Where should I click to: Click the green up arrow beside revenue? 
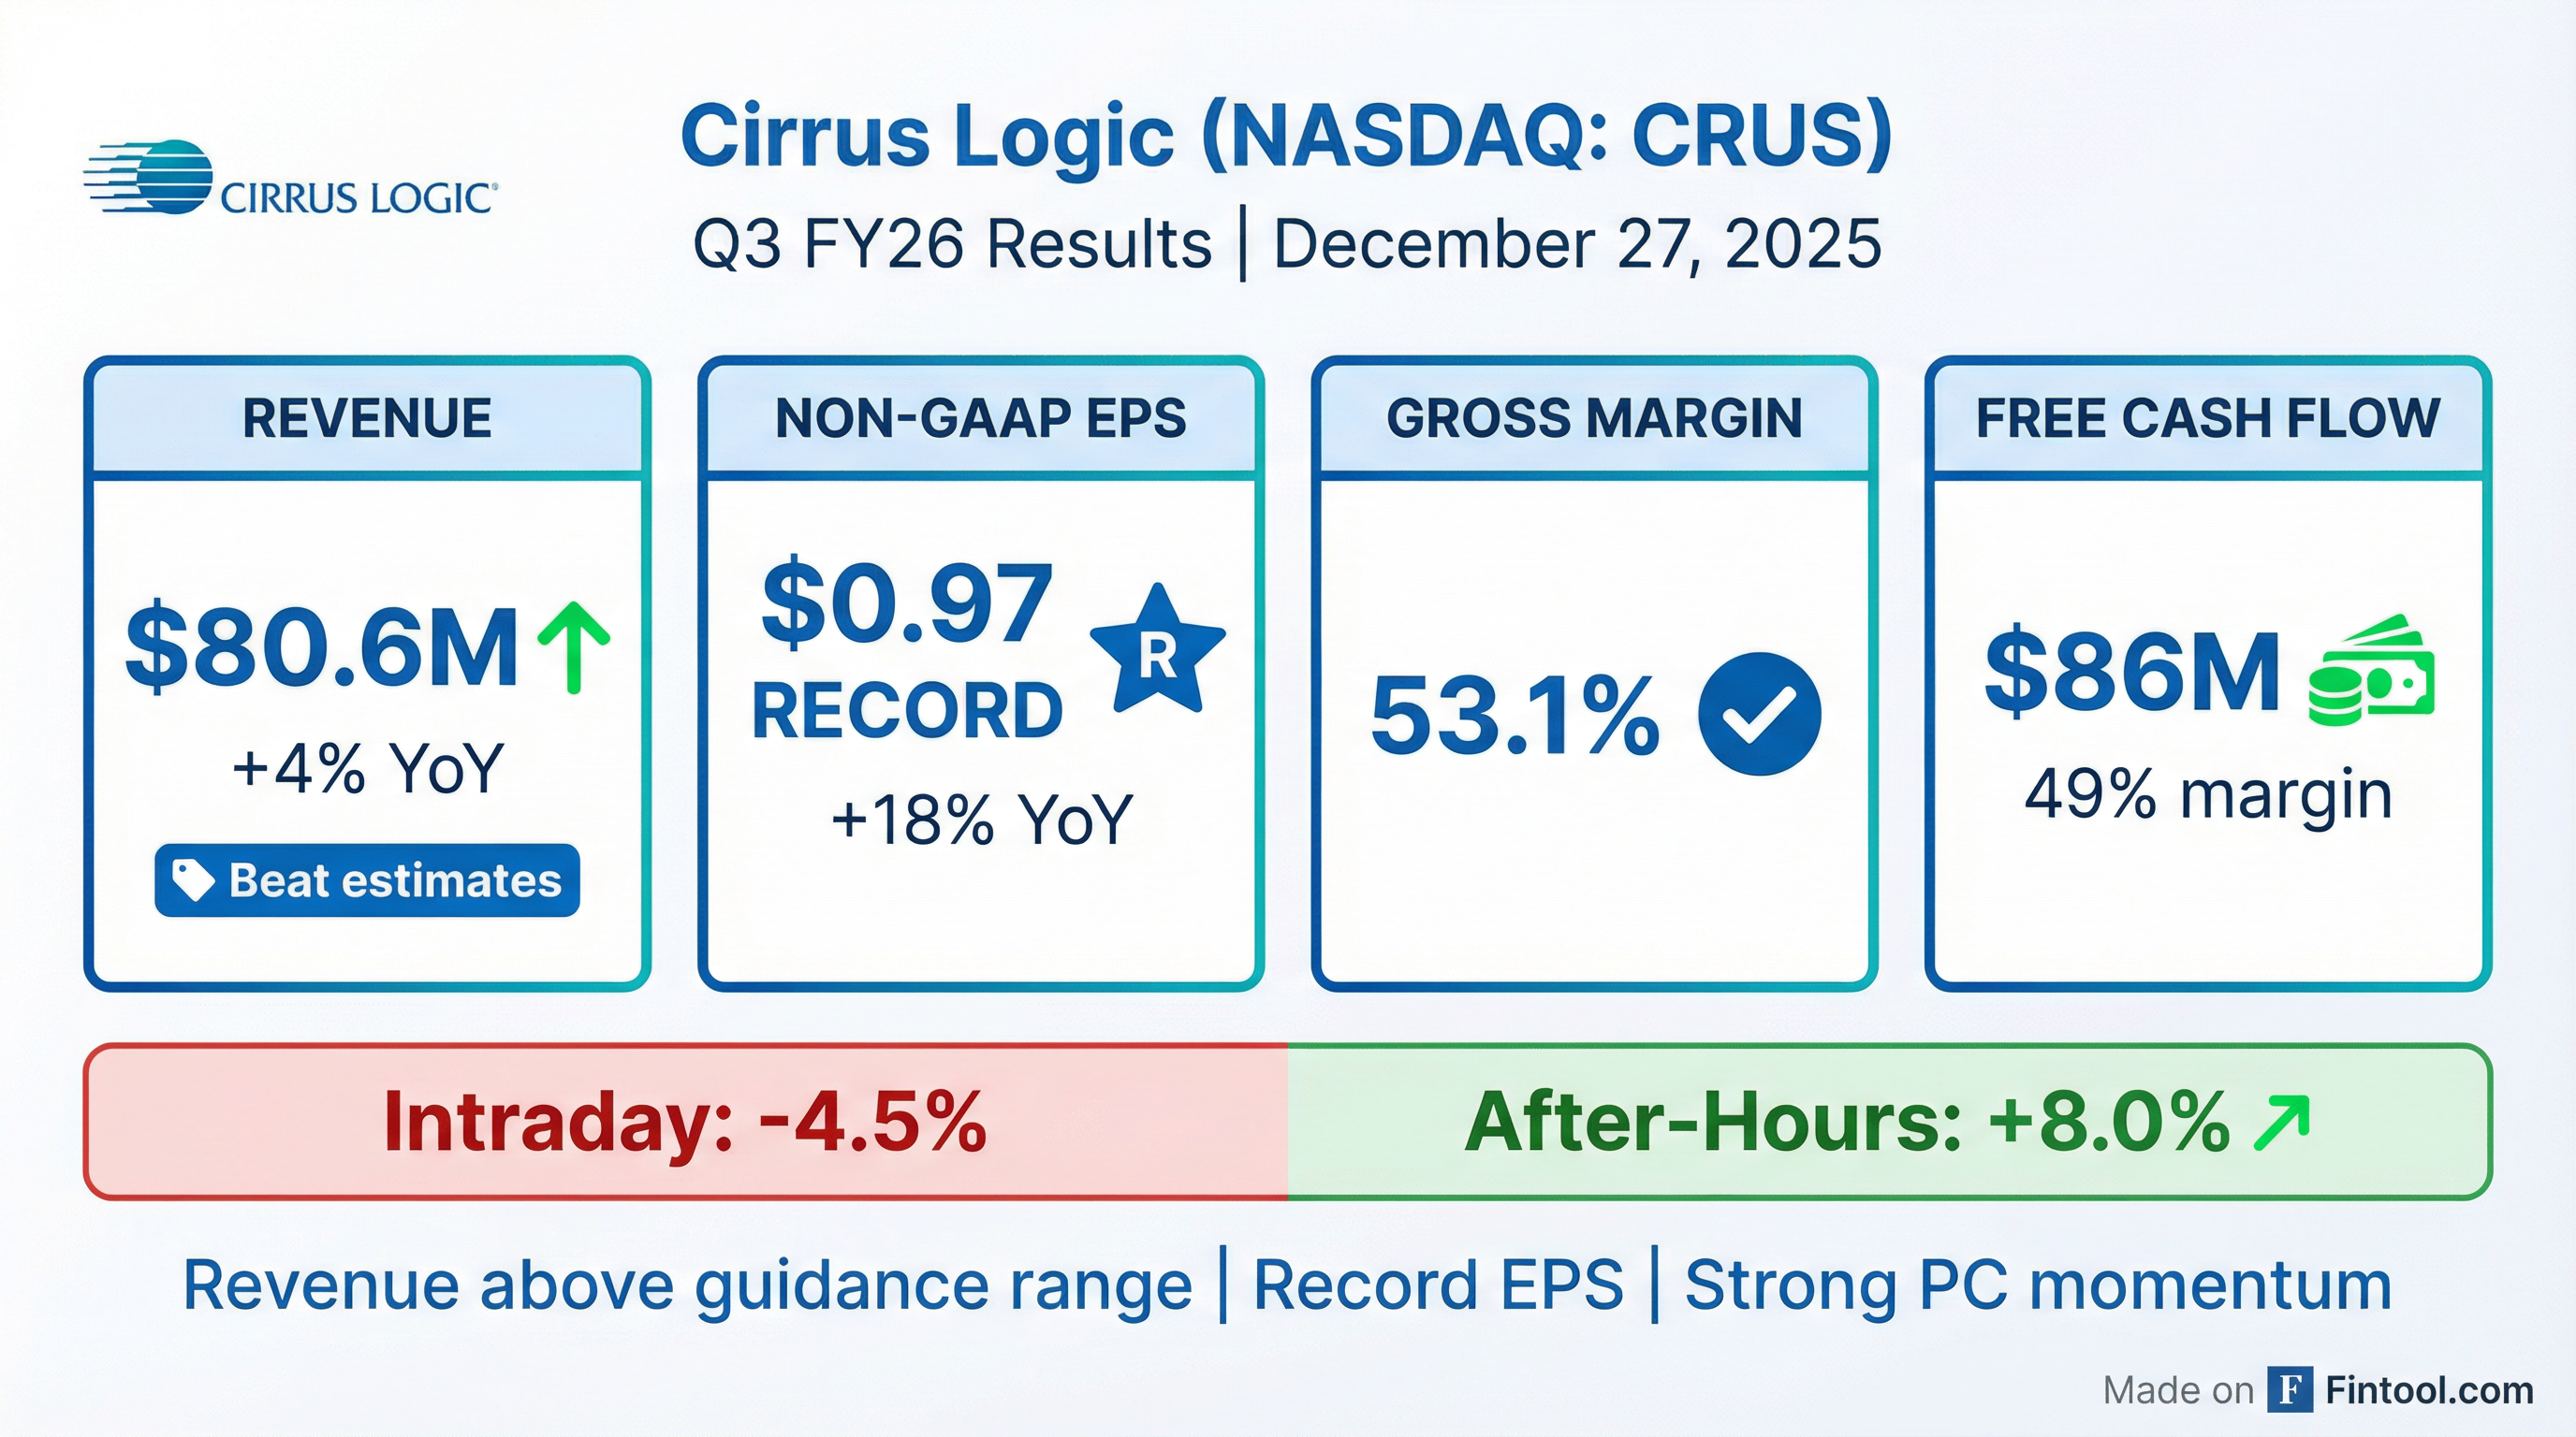[573, 647]
